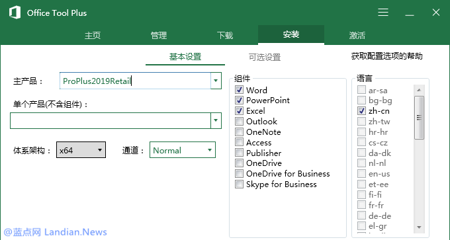Enable OneDrive for Business component
Image resolution: width=450 pixels, height=240 pixels.
[x=239, y=174]
